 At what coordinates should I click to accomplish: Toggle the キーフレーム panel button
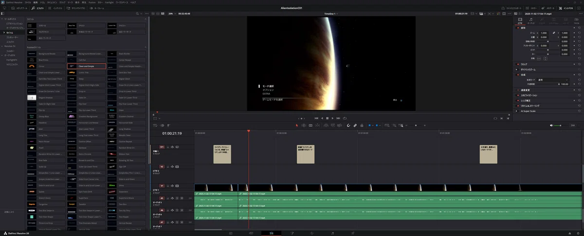pos(96,8)
